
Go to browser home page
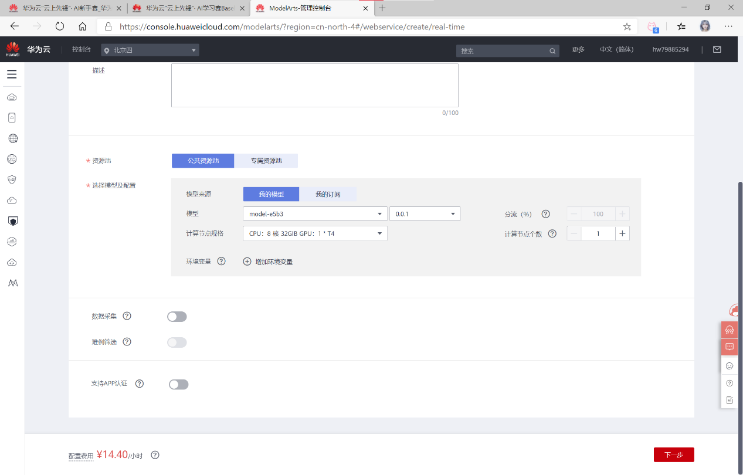click(x=83, y=26)
